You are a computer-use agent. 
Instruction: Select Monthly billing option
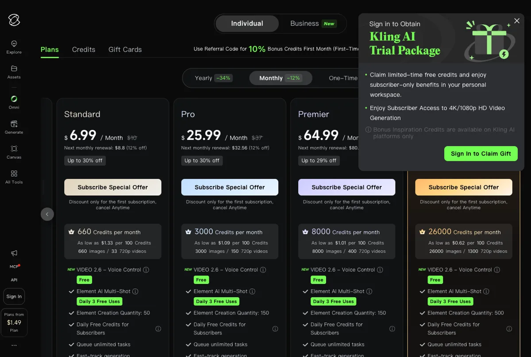pos(281,78)
